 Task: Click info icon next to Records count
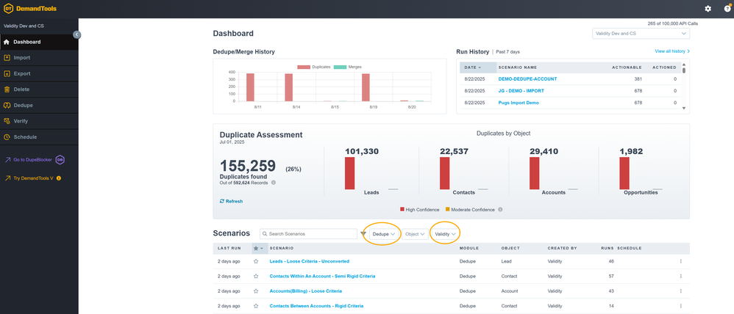click(x=274, y=183)
